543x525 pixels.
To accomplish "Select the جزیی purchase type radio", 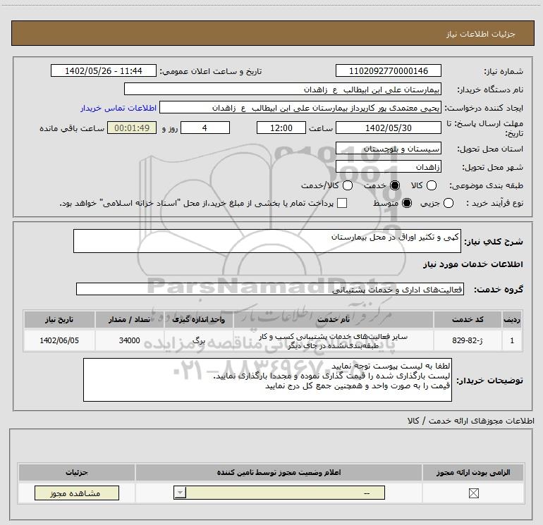I will click(x=448, y=203).
